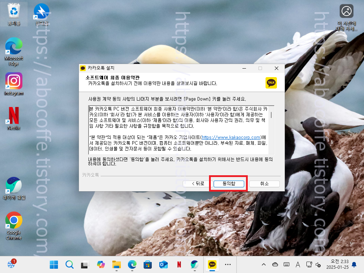Click the 동의함 agree button
The width and height of the screenshot is (364, 273).
pos(229,184)
